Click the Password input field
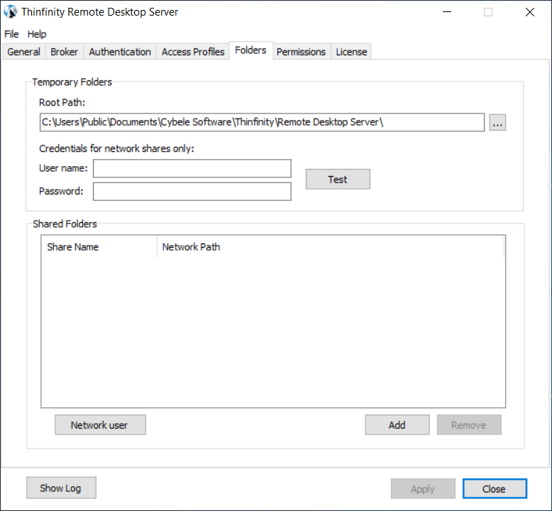The width and height of the screenshot is (552, 511). [x=192, y=191]
